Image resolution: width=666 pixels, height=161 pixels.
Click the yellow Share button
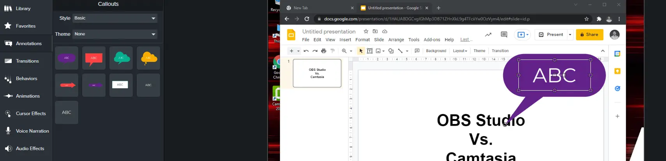pyautogui.click(x=590, y=35)
